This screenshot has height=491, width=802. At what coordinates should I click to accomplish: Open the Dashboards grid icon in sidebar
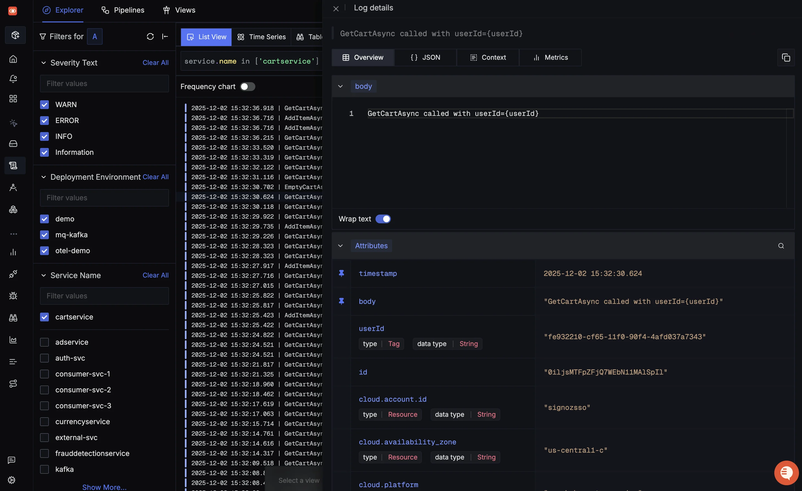click(13, 99)
